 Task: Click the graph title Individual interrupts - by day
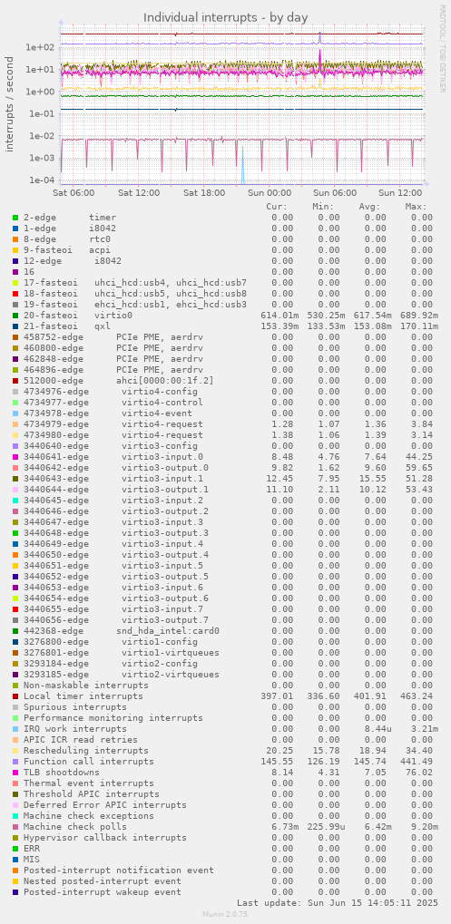[x=226, y=17]
